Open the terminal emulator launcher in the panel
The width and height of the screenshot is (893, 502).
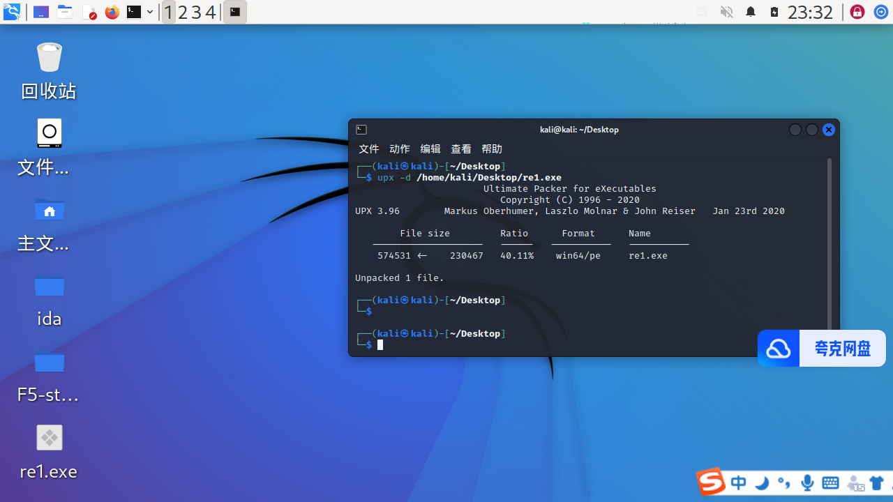point(134,12)
